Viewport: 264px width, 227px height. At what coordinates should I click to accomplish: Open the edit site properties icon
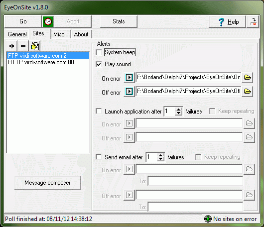35,46
